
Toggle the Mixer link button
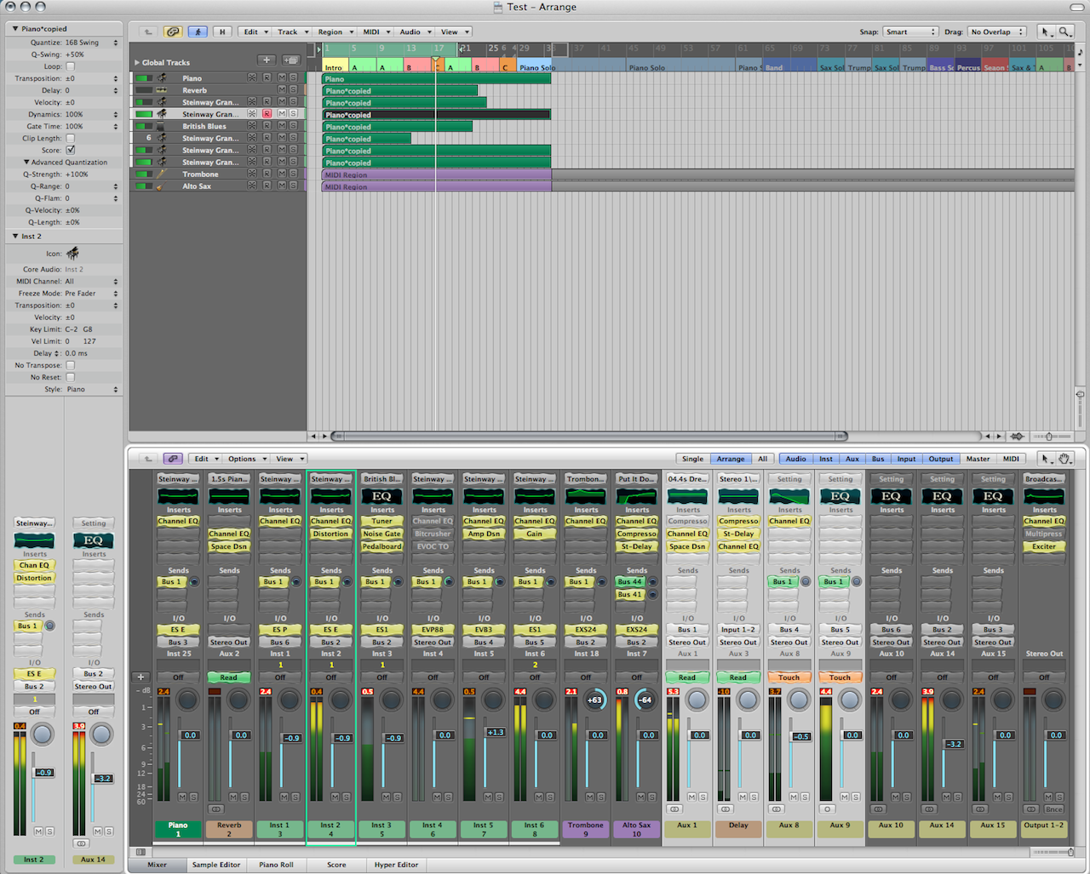[173, 459]
